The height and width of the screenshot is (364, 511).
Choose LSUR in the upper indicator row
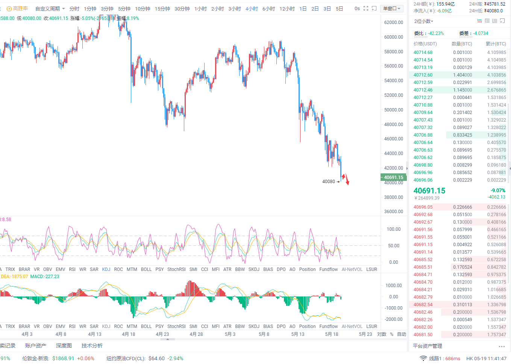[371, 269]
